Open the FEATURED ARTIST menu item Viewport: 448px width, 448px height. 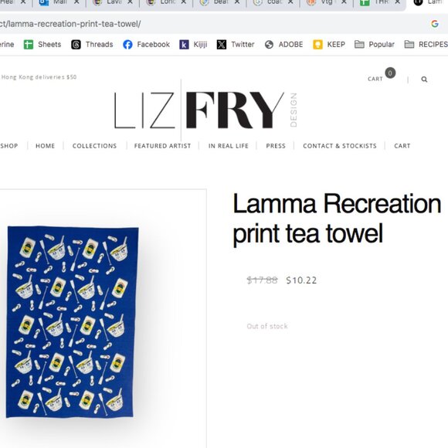pyautogui.click(x=162, y=146)
